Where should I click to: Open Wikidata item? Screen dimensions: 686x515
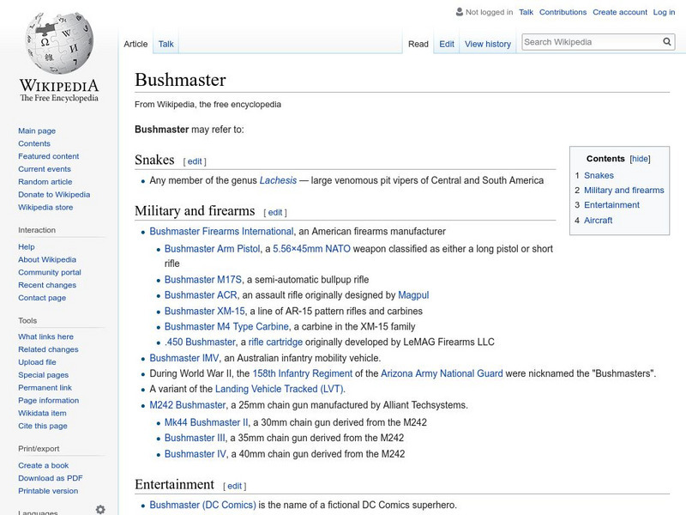coord(42,413)
